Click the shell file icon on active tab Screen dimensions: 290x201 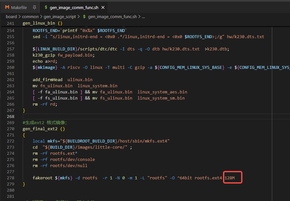click(x=46, y=7)
